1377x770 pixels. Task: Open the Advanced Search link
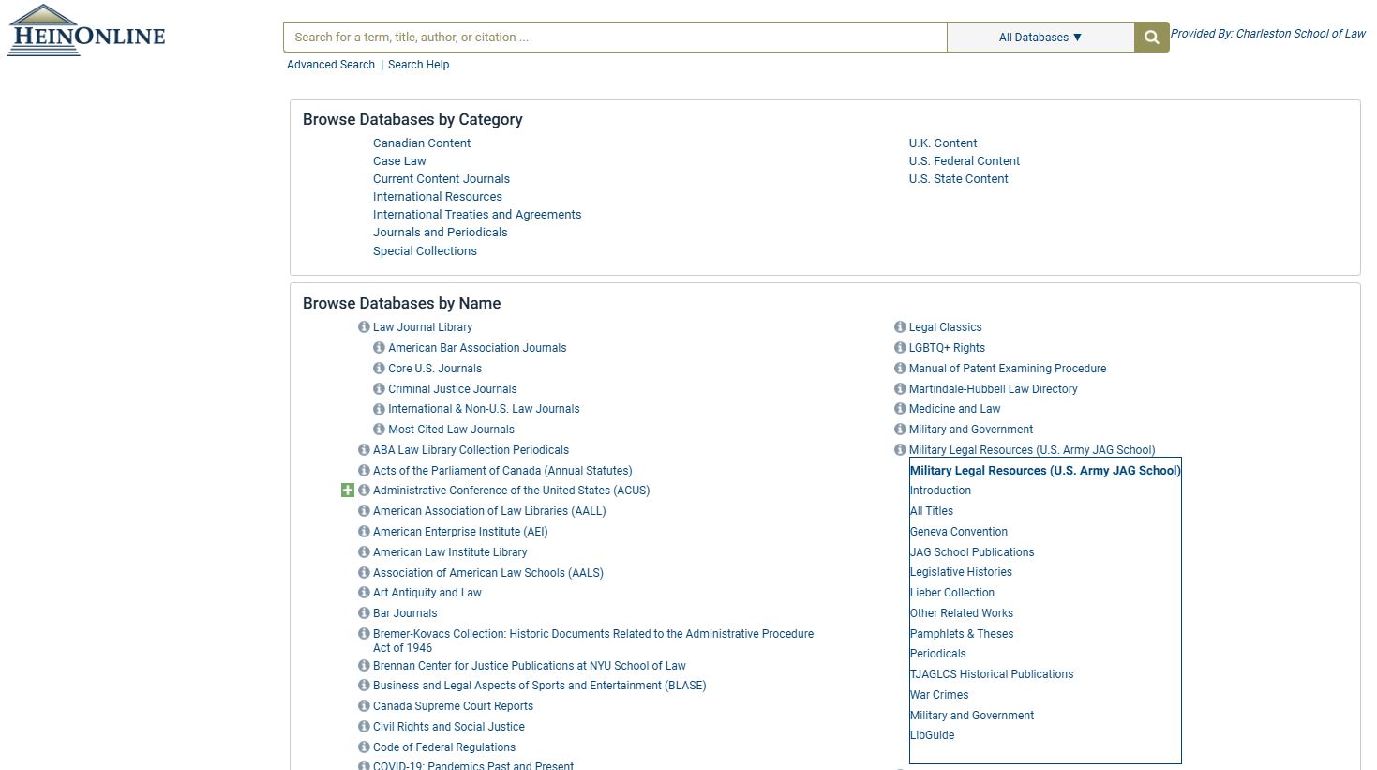point(331,65)
